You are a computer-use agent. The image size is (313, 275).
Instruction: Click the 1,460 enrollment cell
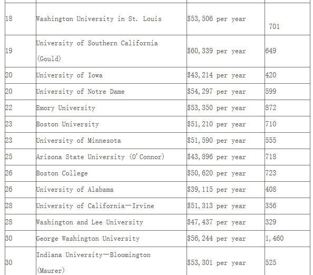(x=288, y=239)
